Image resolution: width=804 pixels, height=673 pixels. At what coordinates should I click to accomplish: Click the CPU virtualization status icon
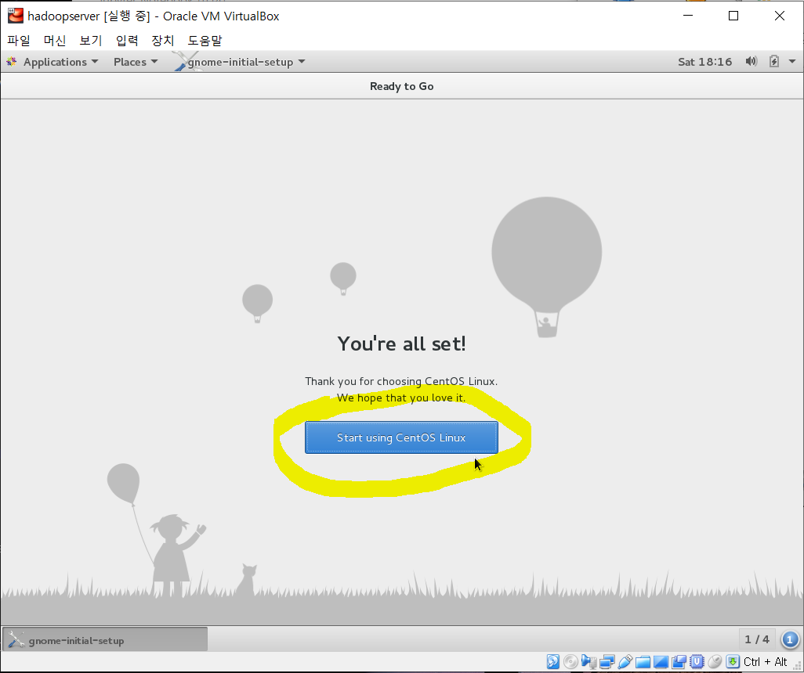pos(697,662)
